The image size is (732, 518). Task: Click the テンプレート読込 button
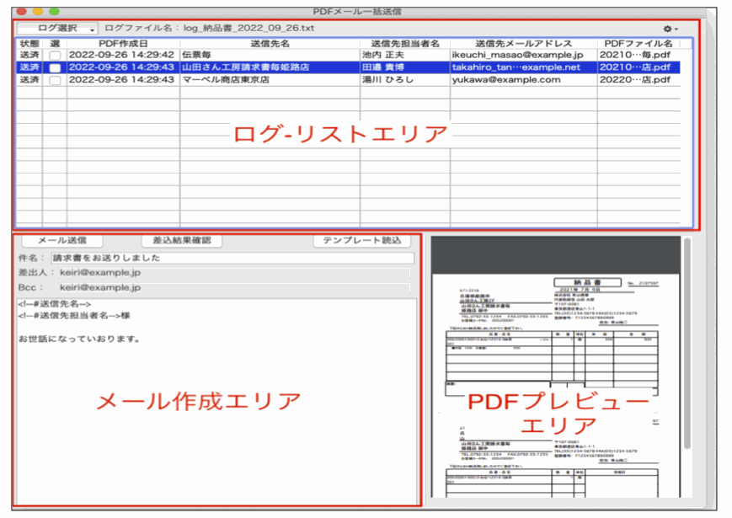[362, 241]
